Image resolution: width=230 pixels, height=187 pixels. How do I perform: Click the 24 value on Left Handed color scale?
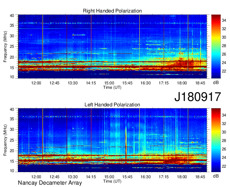[x=224, y=158]
